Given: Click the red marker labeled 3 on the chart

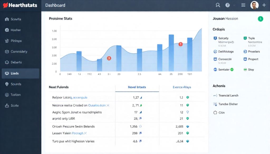Looking at the screenshot, I should [109, 58].
